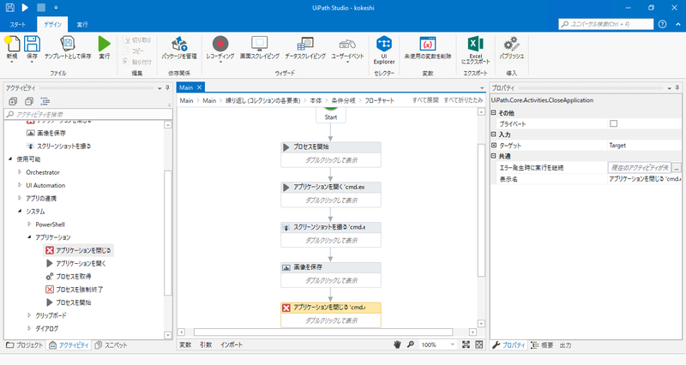Switch to the スタート ribbon tab

17,25
